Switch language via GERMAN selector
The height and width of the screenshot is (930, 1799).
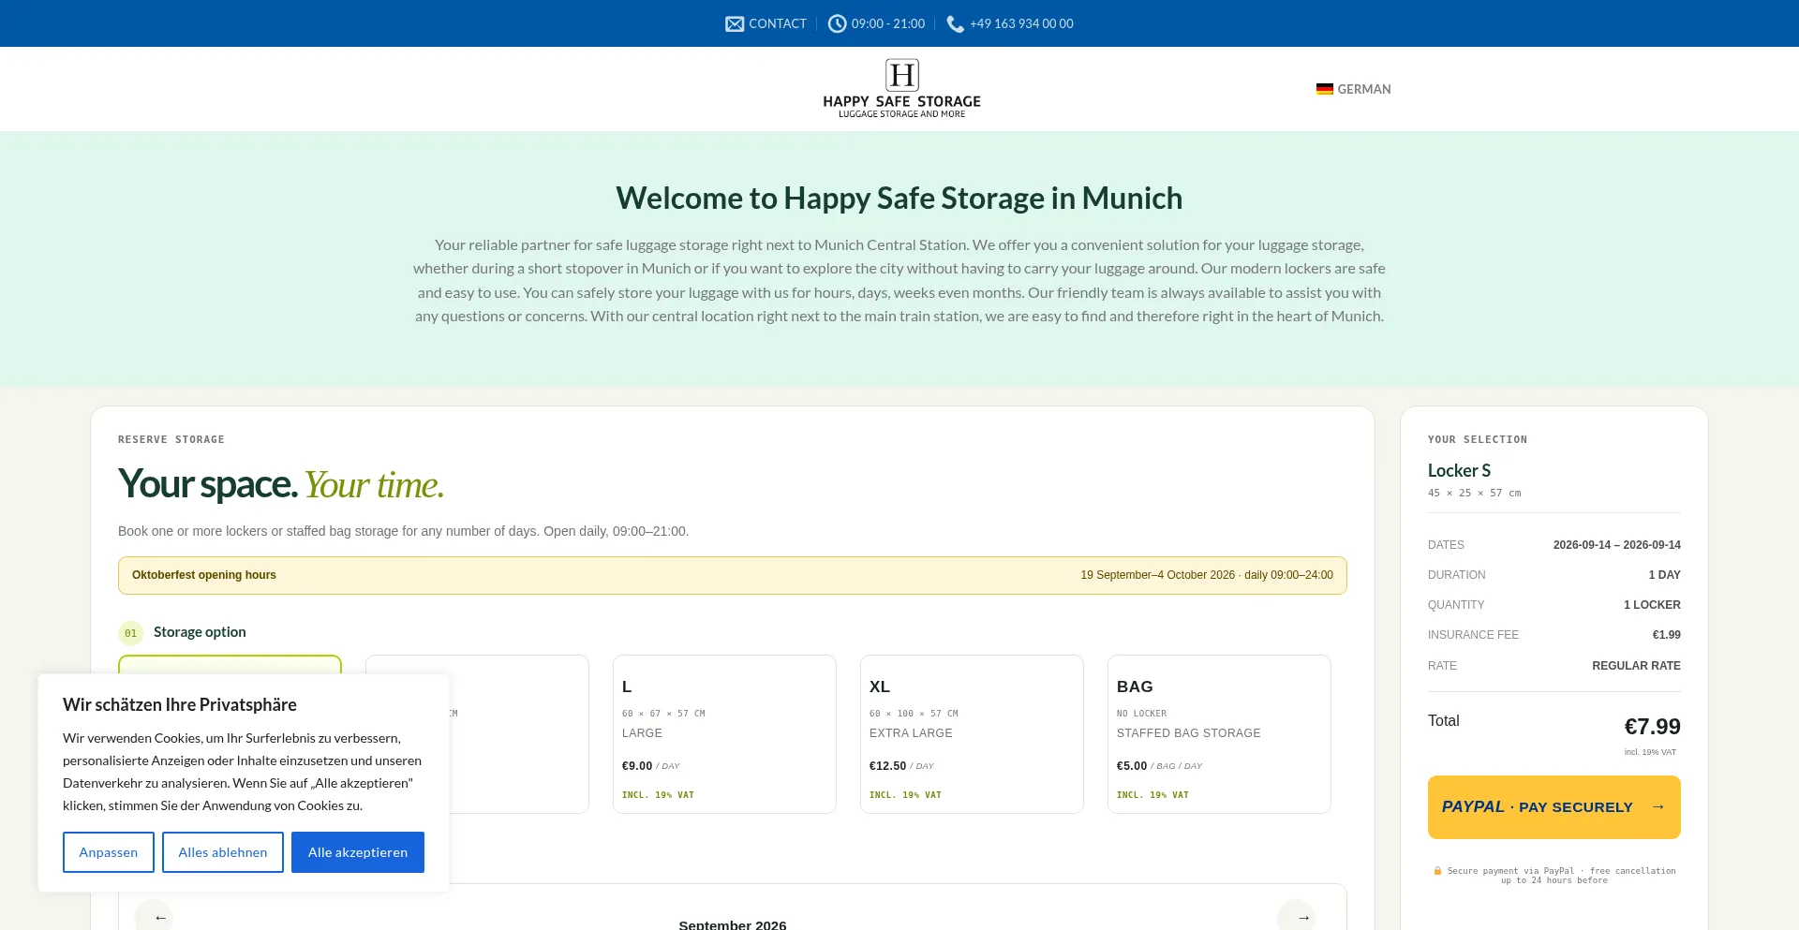click(1354, 89)
